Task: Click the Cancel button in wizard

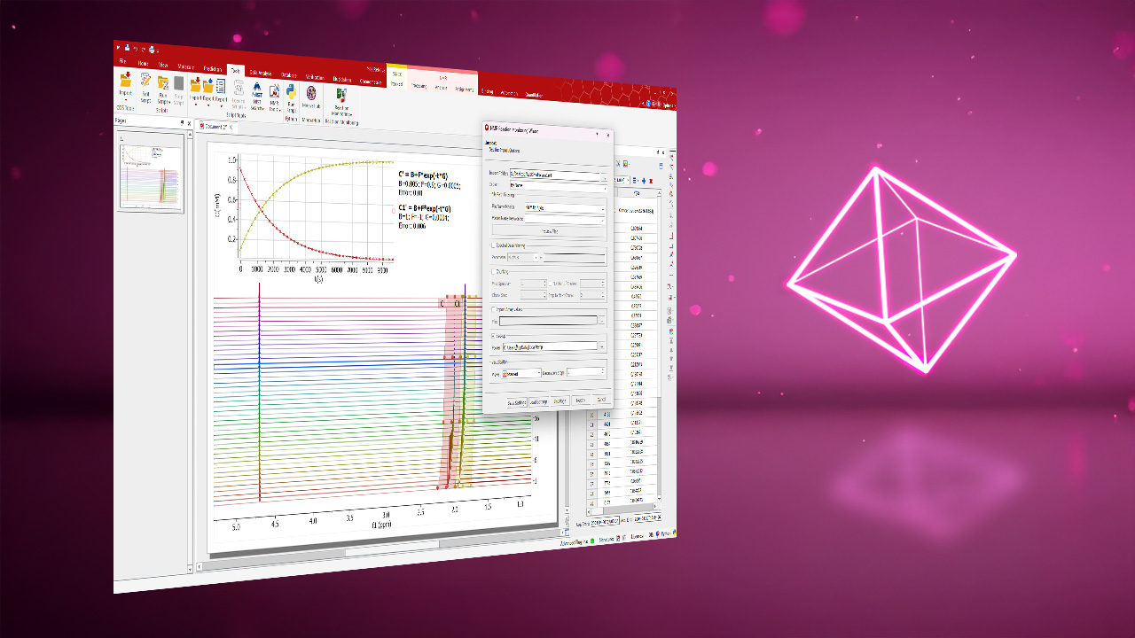Action: 600,401
